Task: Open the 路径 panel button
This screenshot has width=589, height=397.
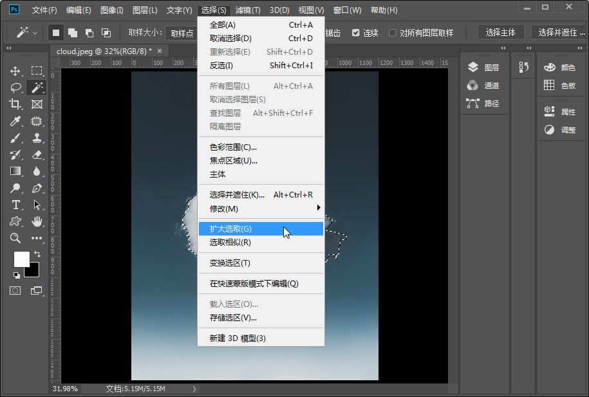Action: tap(484, 104)
